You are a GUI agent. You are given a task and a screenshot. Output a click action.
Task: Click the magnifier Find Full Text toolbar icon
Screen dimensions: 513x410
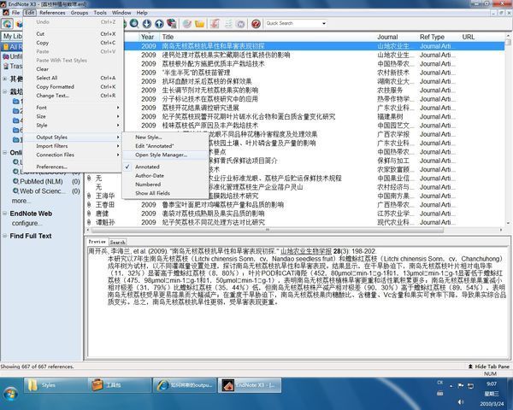134,24
